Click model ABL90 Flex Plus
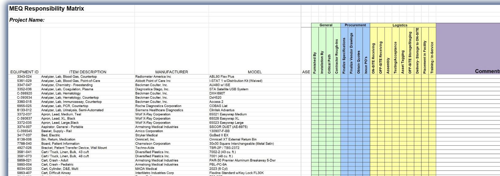 coord(221,77)
